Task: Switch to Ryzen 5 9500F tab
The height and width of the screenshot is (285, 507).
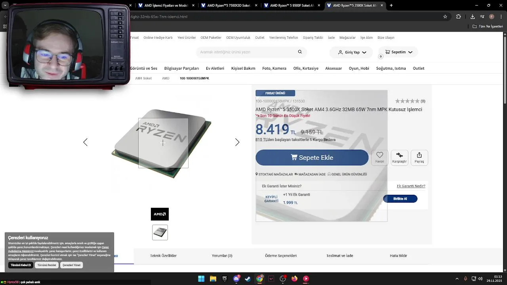Action: (x=292, y=6)
